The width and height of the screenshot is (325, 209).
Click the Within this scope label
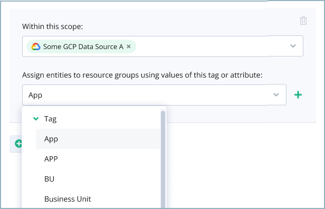point(52,26)
